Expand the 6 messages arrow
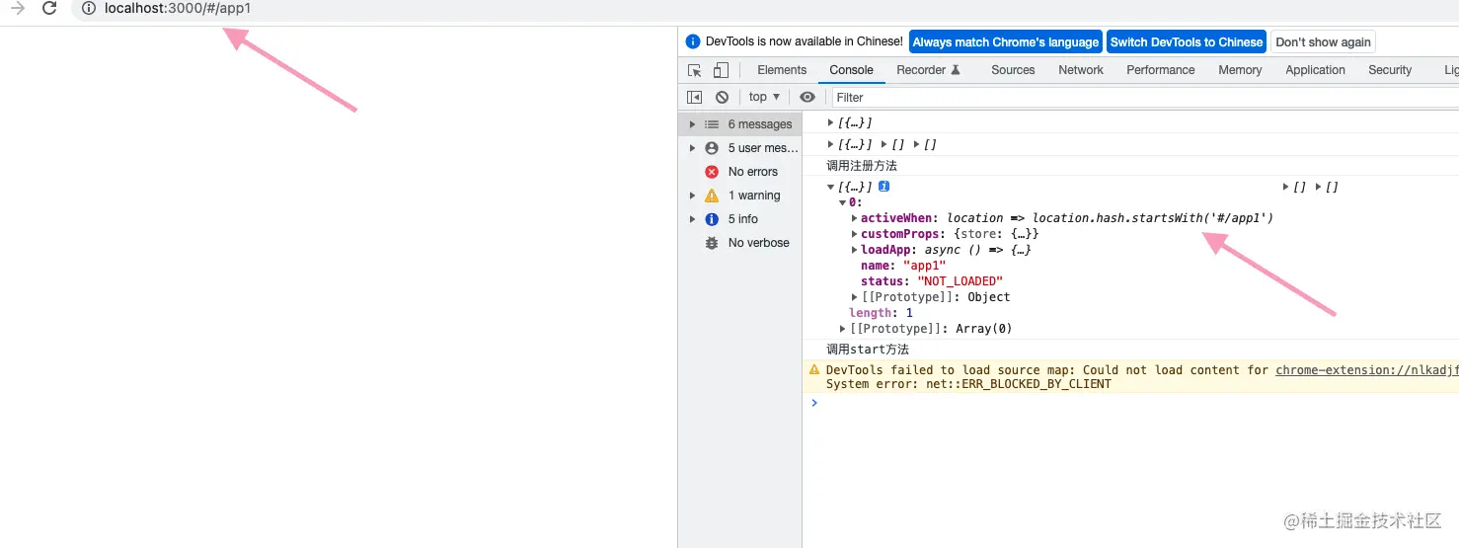The width and height of the screenshot is (1459, 548). click(x=692, y=124)
